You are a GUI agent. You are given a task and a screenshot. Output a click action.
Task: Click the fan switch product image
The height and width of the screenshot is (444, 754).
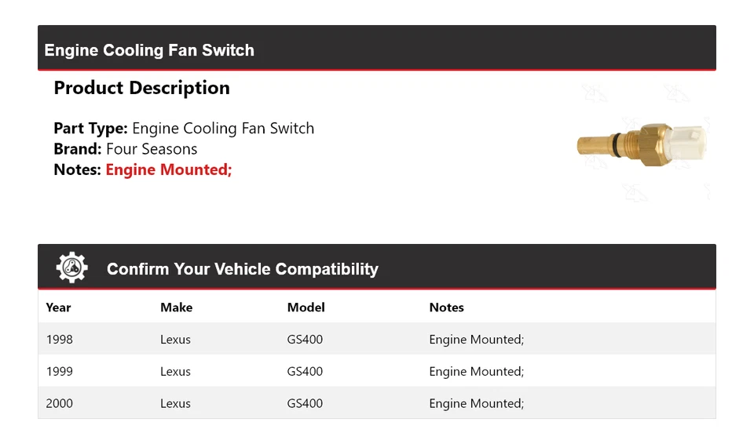(642, 145)
